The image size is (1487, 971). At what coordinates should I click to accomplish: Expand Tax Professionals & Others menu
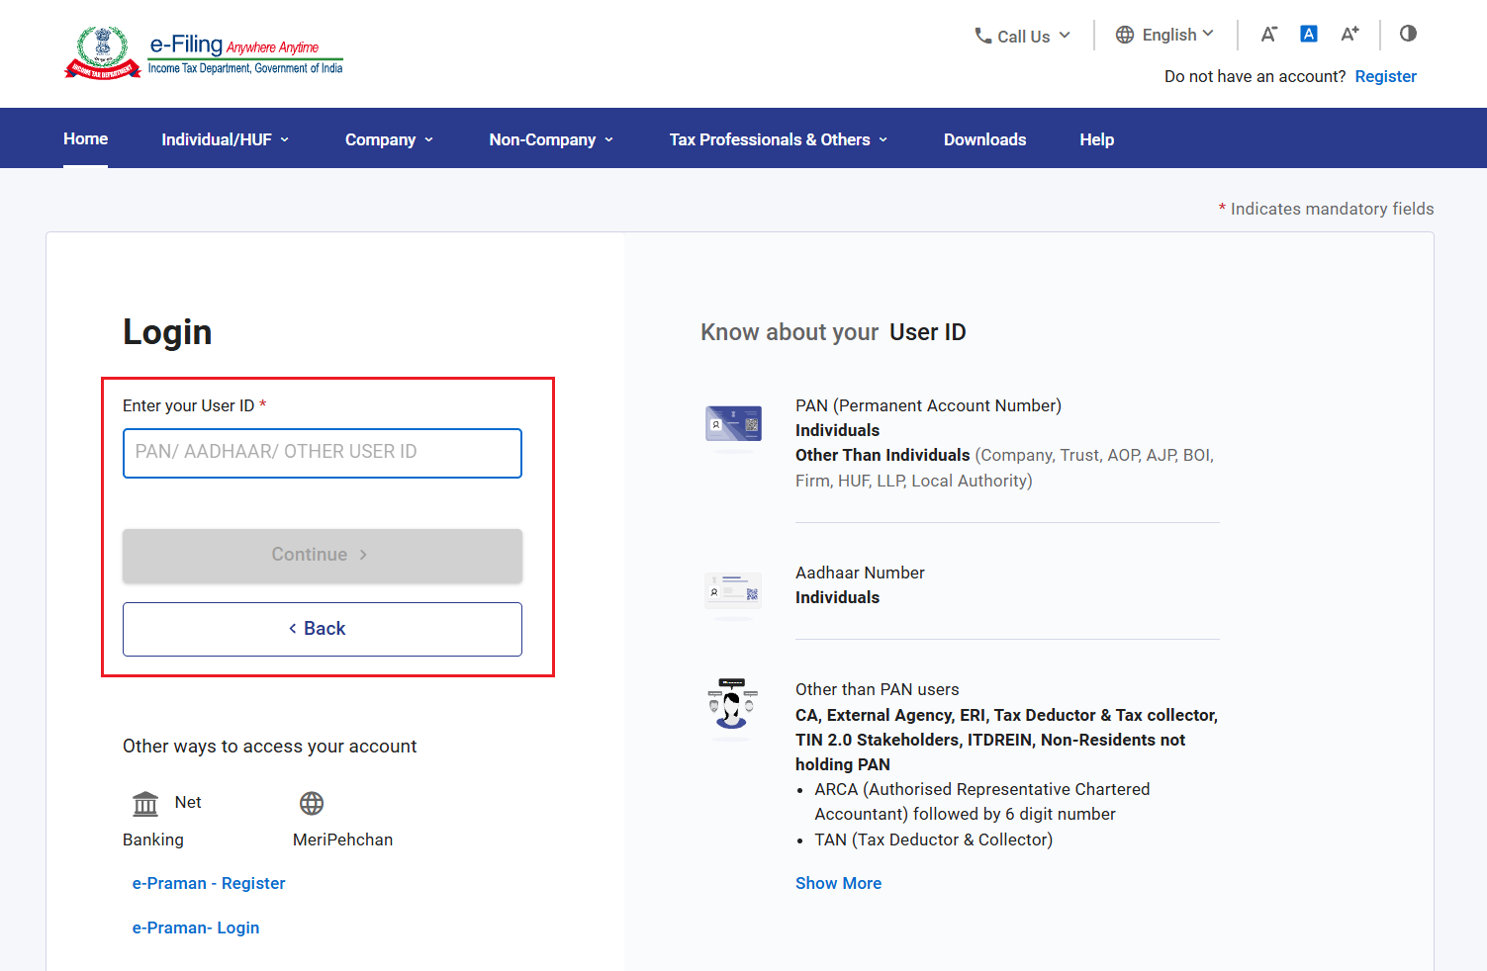[x=779, y=139]
